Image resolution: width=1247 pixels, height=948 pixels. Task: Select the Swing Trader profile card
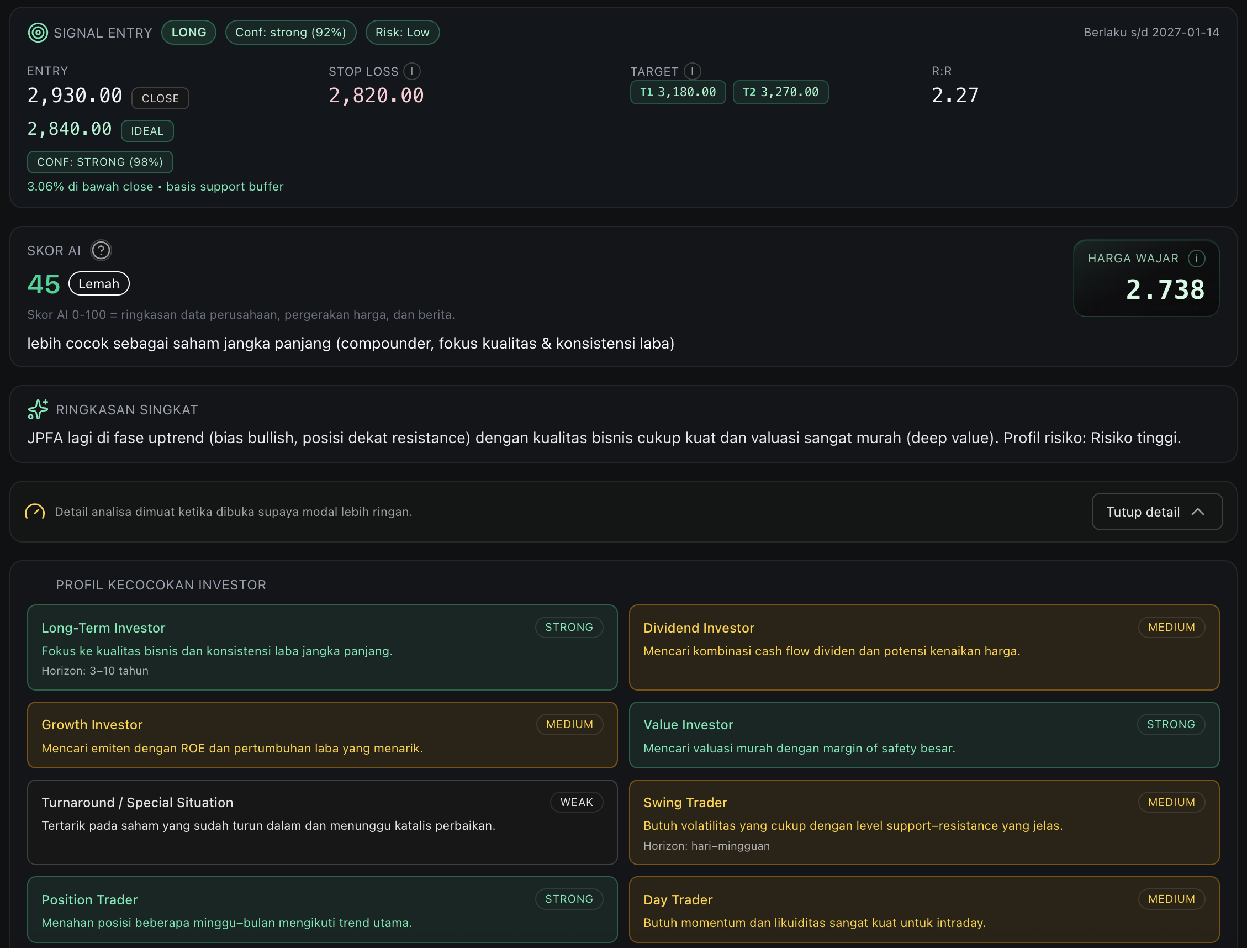[924, 822]
